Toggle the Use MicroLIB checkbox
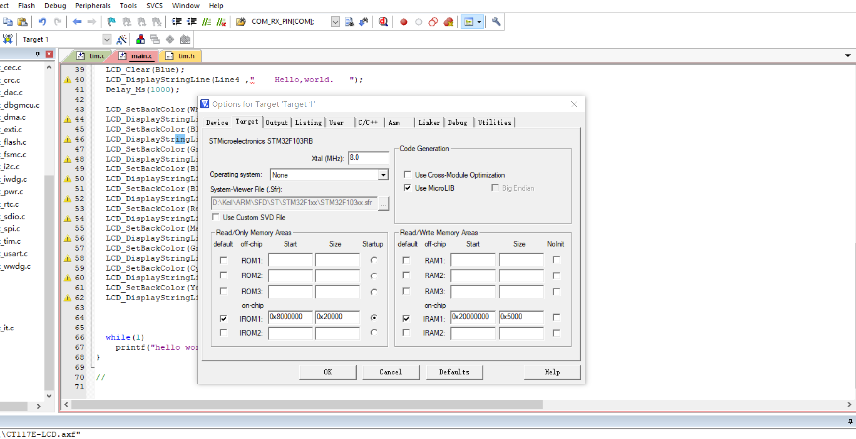 [407, 188]
